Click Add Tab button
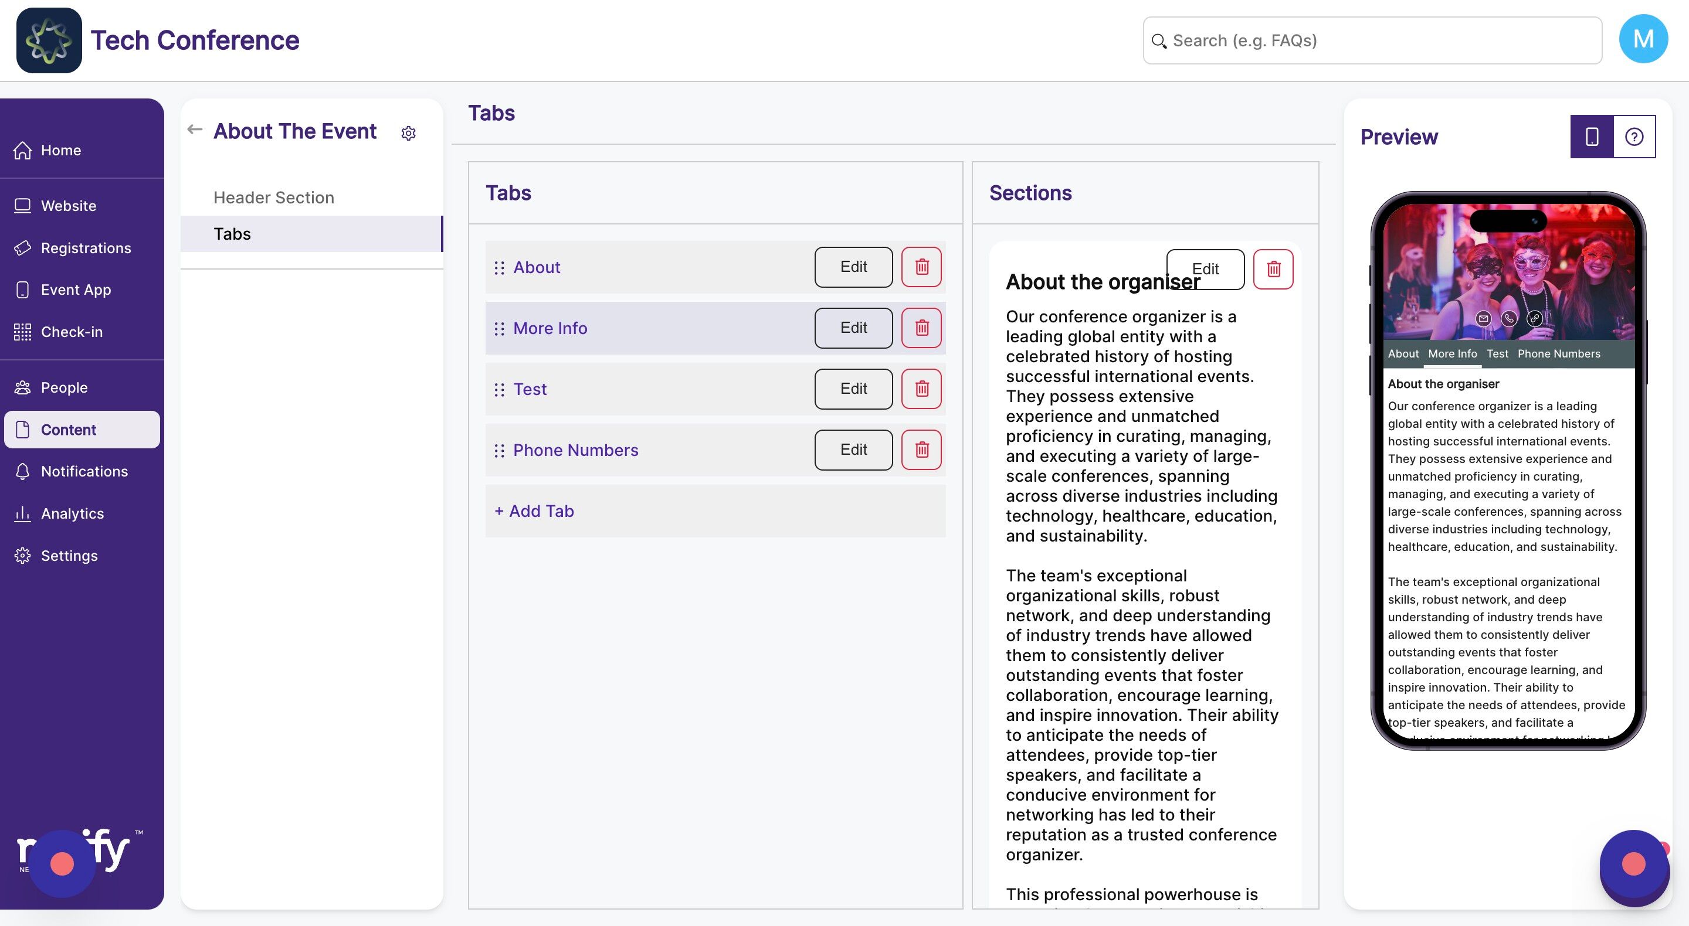Image resolution: width=1689 pixels, height=926 pixels. (x=534, y=510)
